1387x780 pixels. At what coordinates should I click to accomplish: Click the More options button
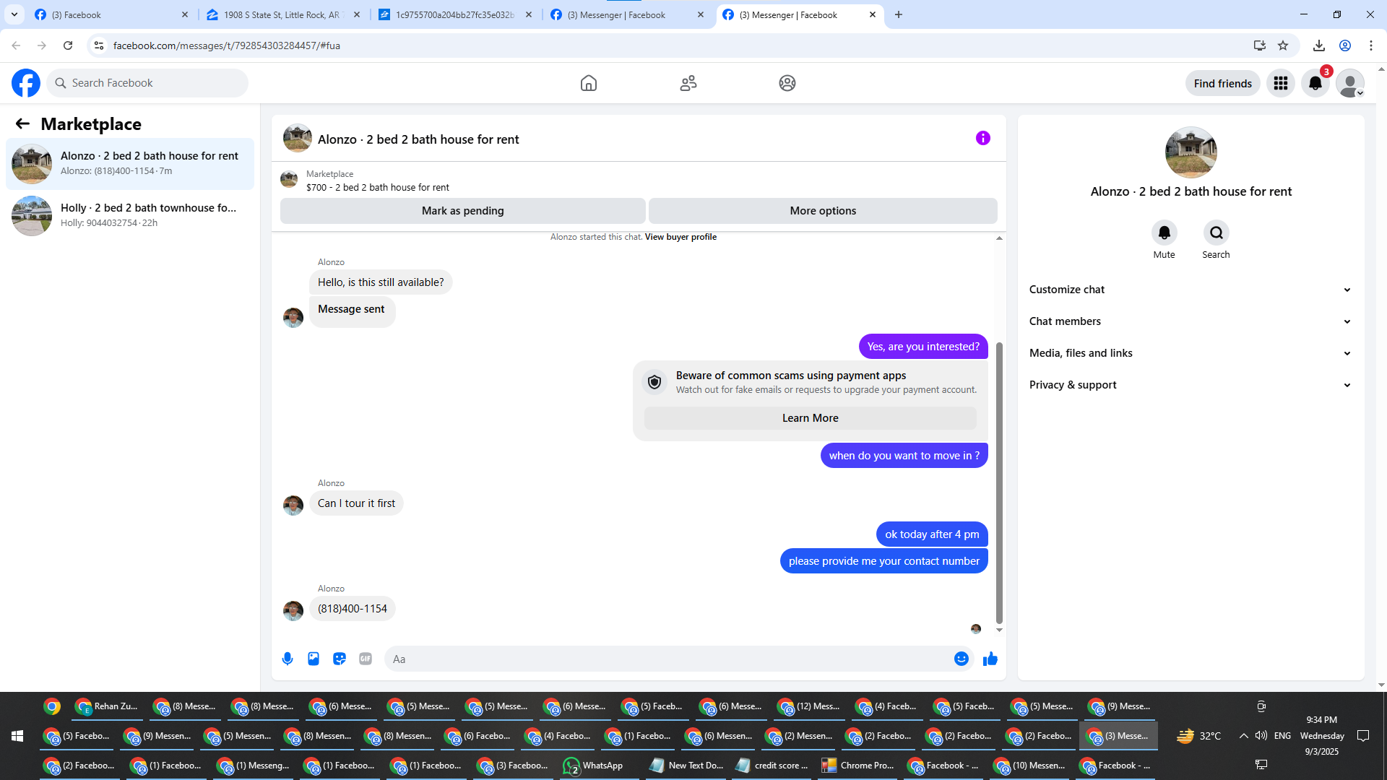pos(823,211)
